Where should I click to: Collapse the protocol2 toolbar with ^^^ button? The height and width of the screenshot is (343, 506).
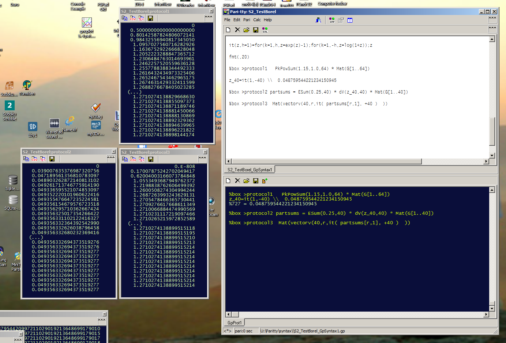(x=111, y=158)
